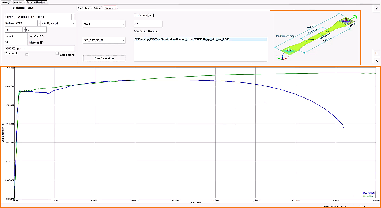
Task: Click the Run Simulation button
Action: (104, 58)
